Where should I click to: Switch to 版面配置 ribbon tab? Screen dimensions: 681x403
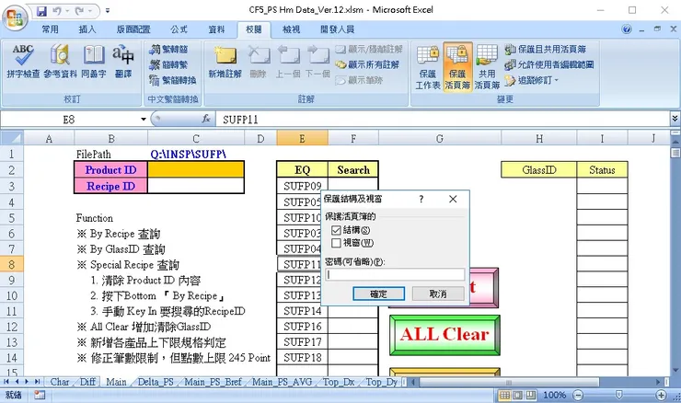(x=133, y=29)
